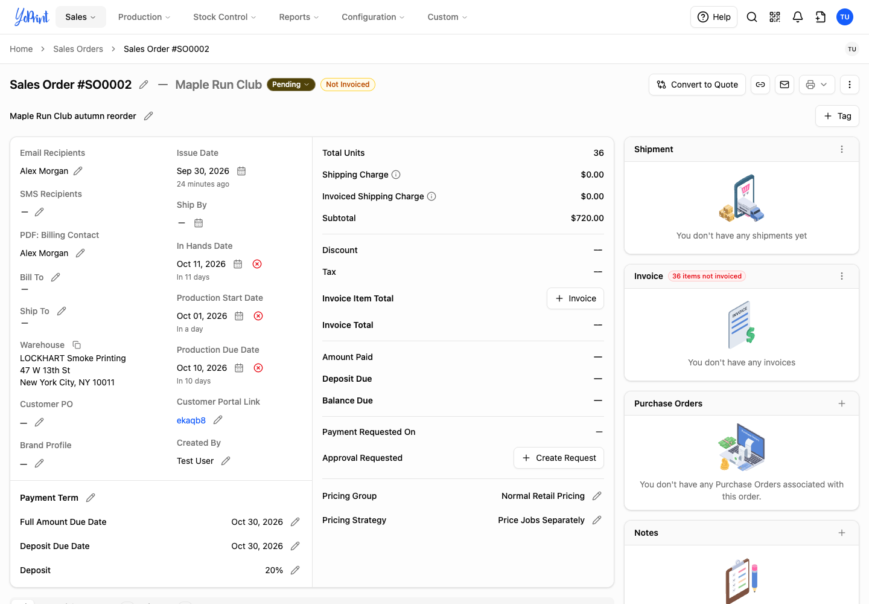
Task: Open the Help button
Action: (x=714, y=17)
